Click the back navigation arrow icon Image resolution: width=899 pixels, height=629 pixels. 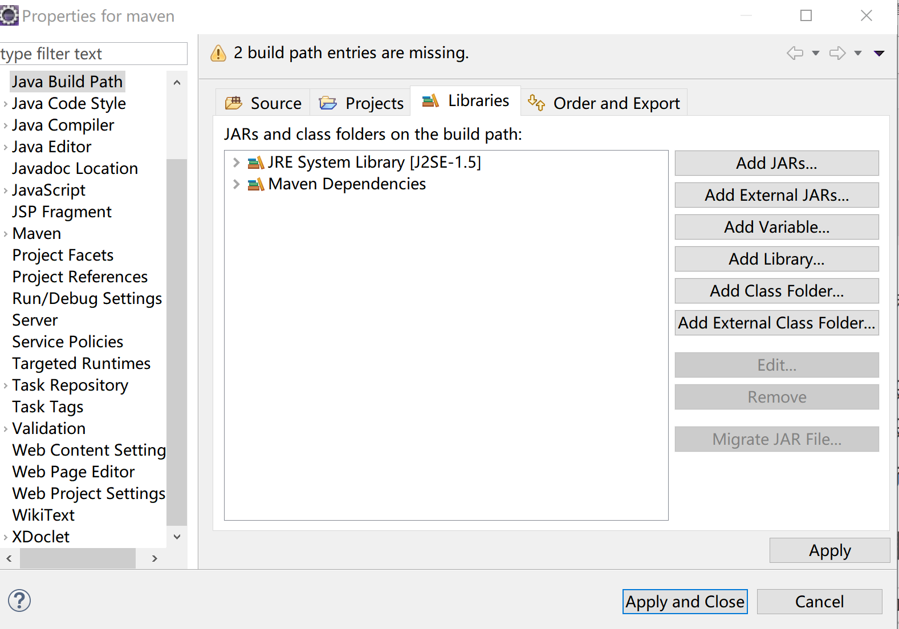(795, 53)
